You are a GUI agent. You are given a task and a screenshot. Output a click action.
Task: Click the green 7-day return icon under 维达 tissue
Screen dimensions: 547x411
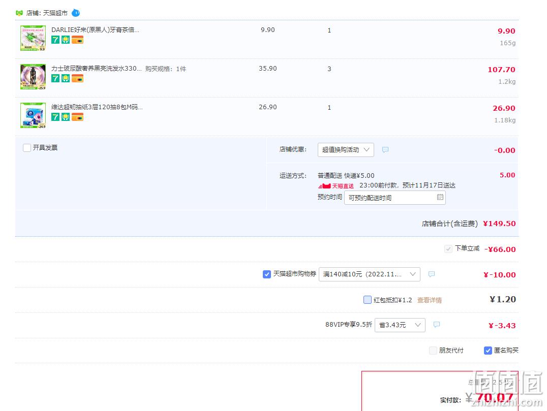[x=55, y=117]
